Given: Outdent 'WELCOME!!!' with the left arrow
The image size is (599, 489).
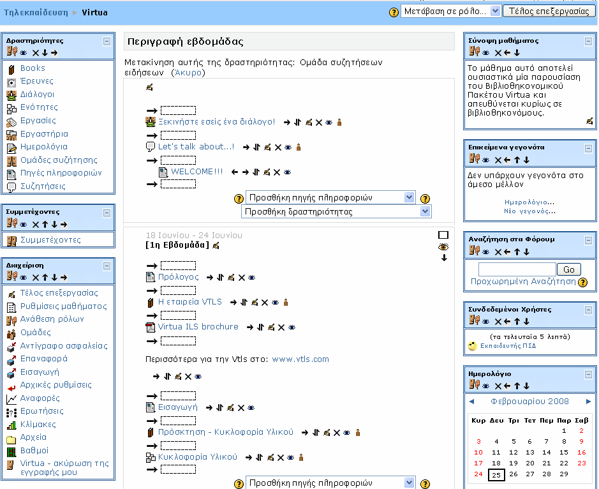Looking at the screenshot, I should [x=235, y=172].
